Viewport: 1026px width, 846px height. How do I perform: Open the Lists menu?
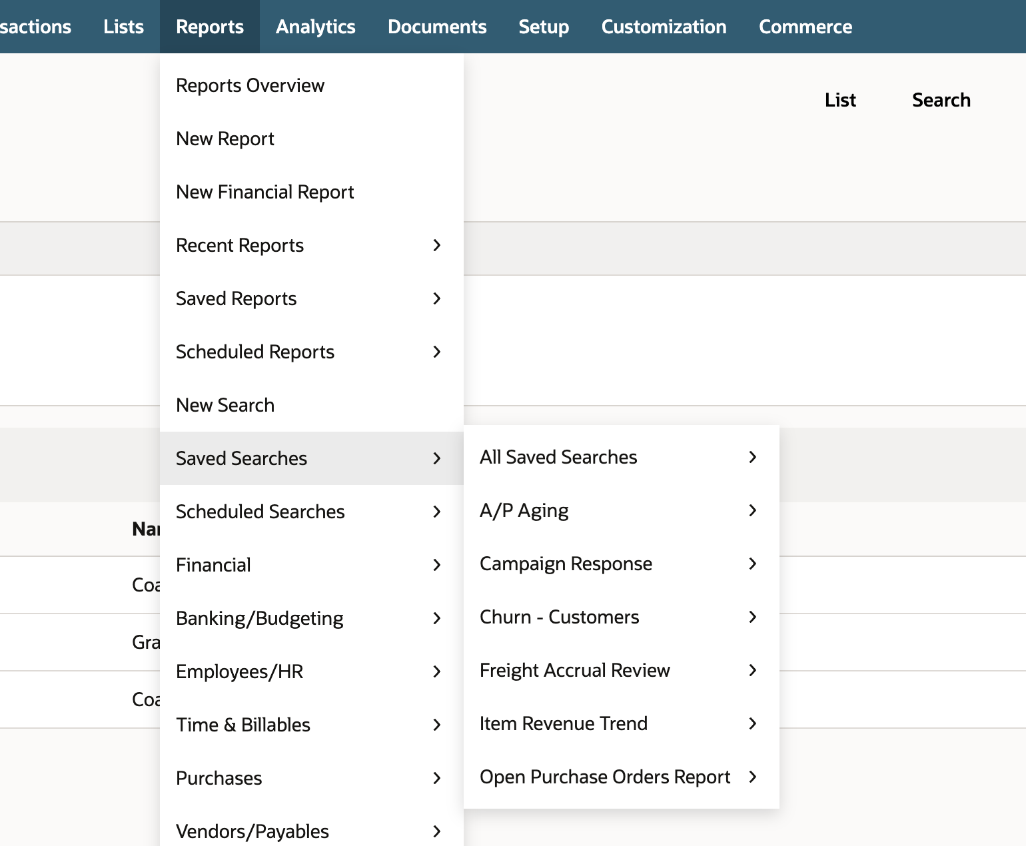(x=123, y=27)
